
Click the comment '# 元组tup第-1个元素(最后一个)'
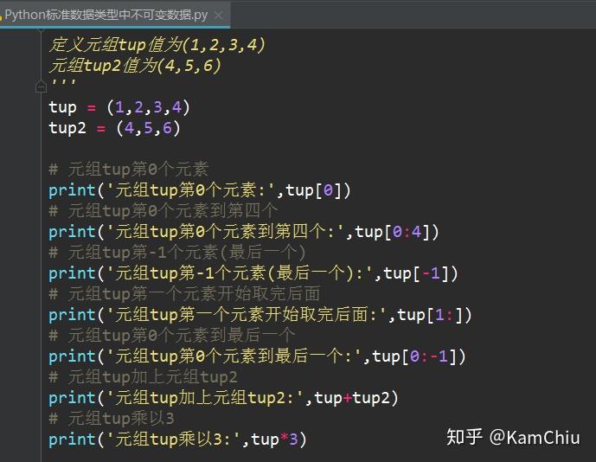pos(177,253)
